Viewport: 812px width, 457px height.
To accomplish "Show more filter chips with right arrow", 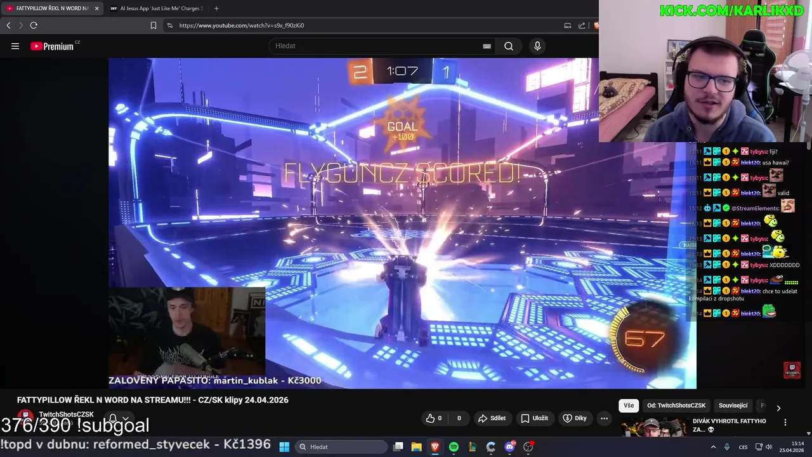I will (x=778, y=408).
